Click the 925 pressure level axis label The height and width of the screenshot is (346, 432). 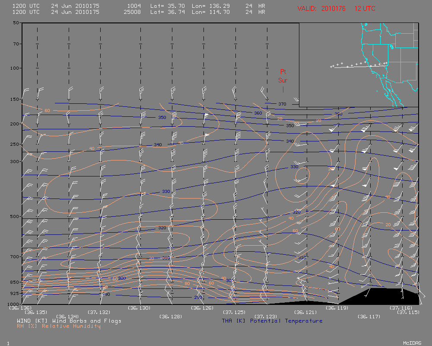[16, 293]
